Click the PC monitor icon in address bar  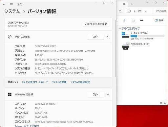[129, 11]
